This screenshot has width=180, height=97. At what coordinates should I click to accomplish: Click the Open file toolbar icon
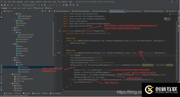click(2, 5)
